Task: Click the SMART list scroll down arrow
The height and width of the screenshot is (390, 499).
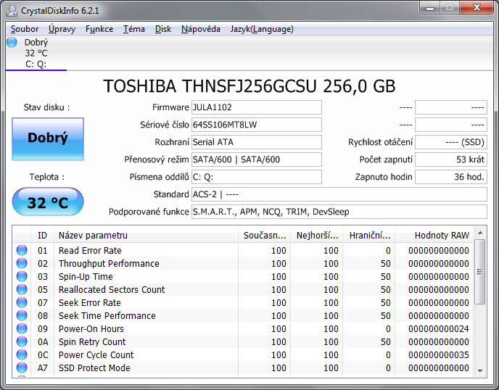Action: tap(479, 370)
